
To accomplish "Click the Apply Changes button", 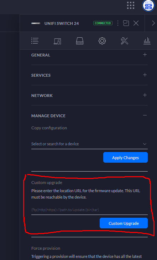I will click(125, 157).
